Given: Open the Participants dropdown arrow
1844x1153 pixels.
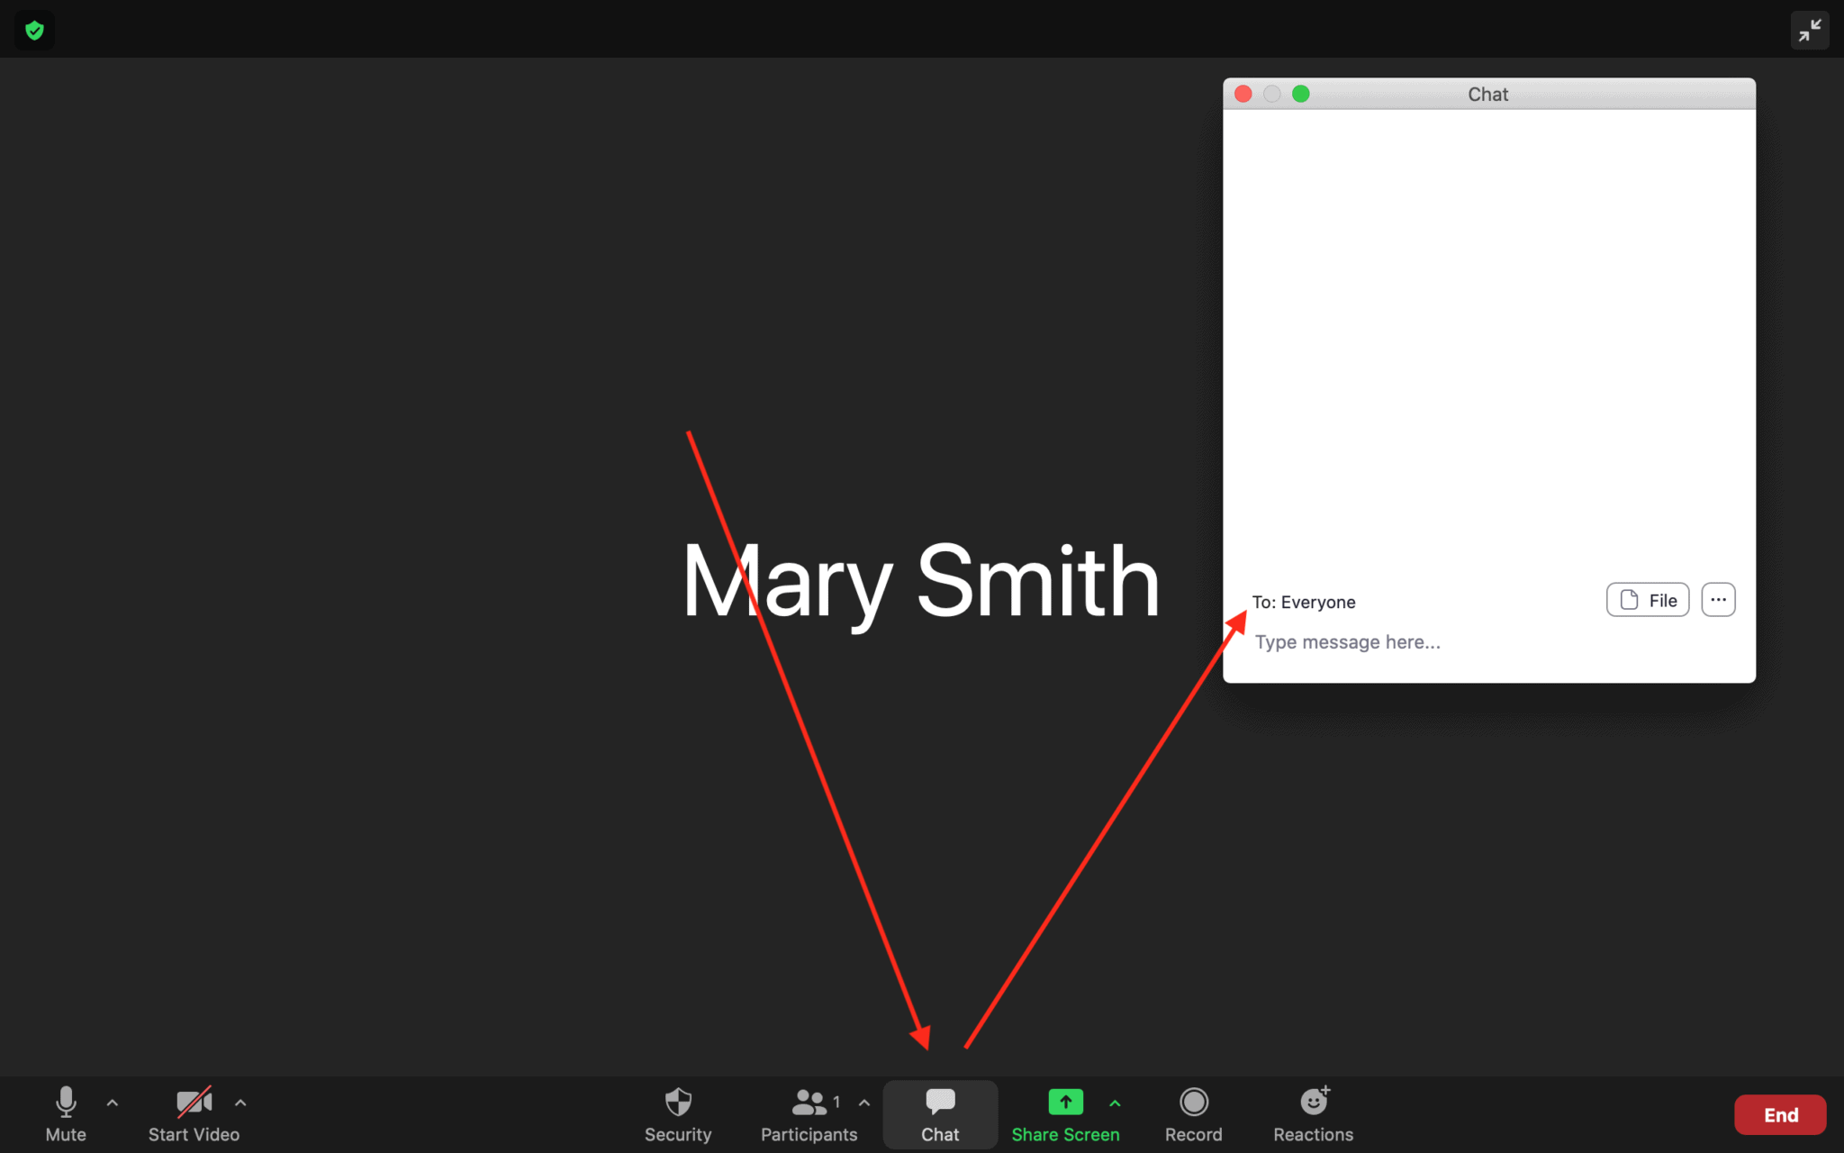Looking at the screenshot, I should point(863,1103).
